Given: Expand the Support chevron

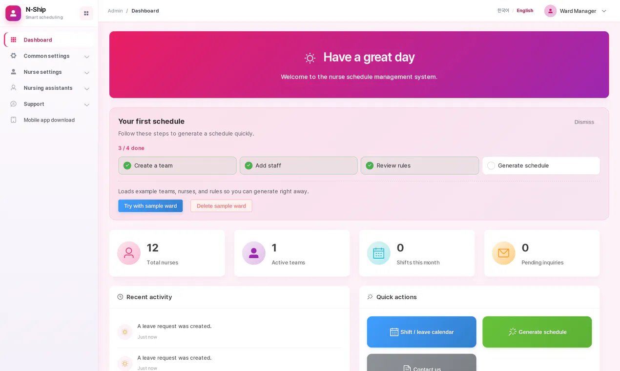Looking at the screenshot, I should point(87,104).
